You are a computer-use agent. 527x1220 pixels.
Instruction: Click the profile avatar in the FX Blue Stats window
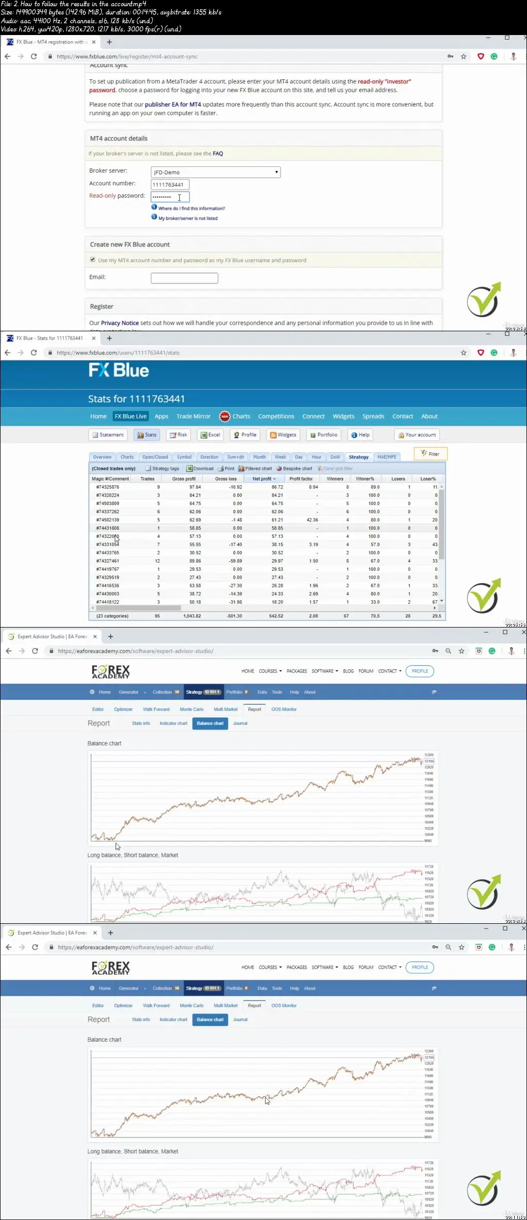point(513,353)
